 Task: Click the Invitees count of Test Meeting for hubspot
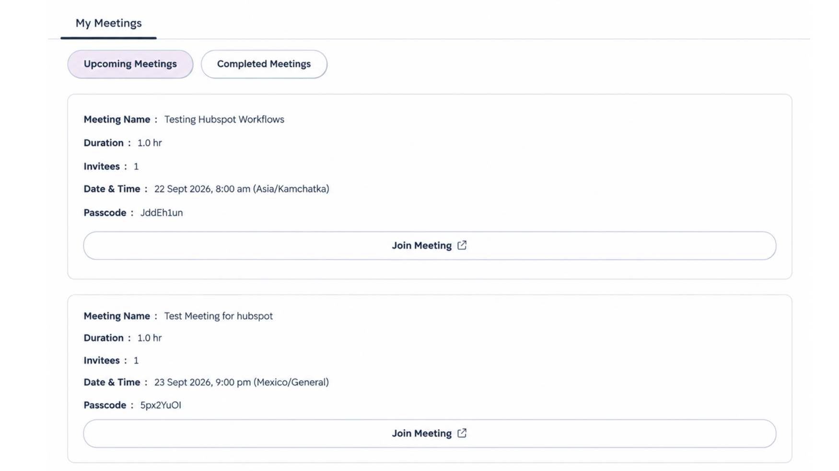136,360
